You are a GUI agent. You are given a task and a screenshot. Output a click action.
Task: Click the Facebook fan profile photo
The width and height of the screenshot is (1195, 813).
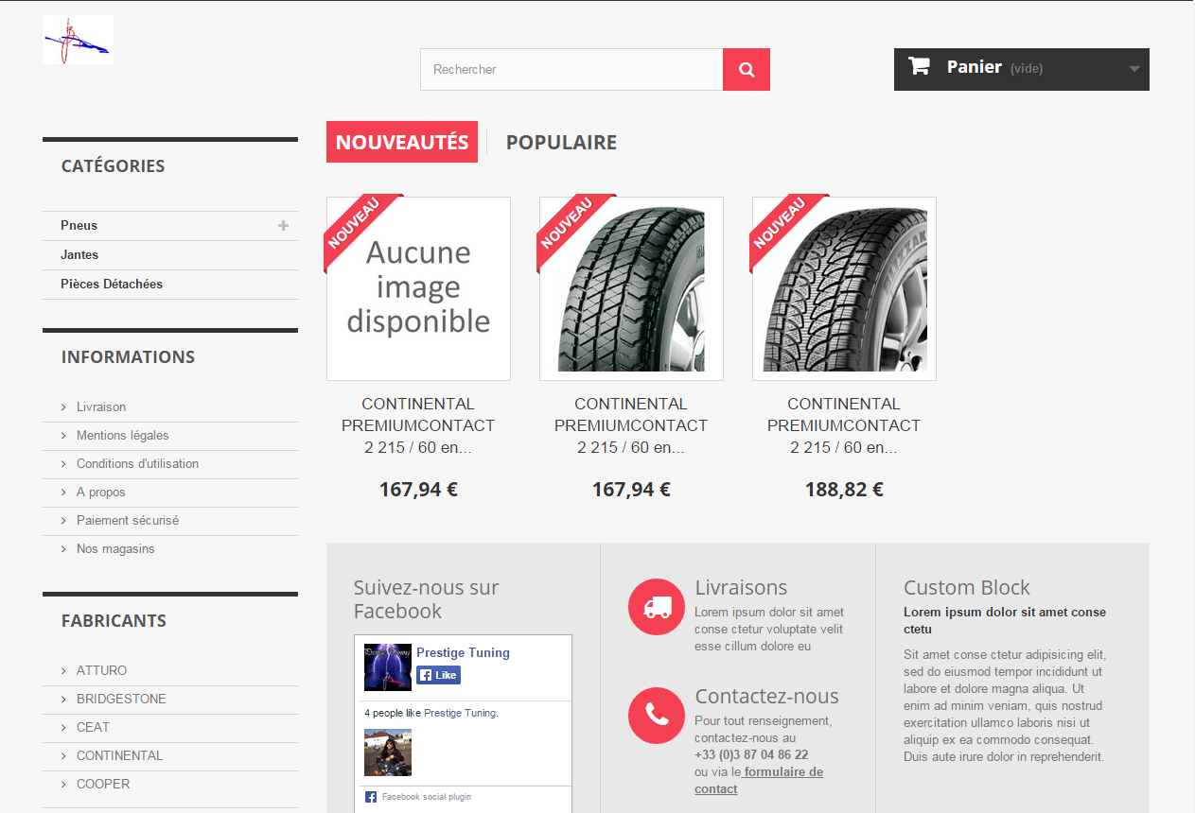388,752
